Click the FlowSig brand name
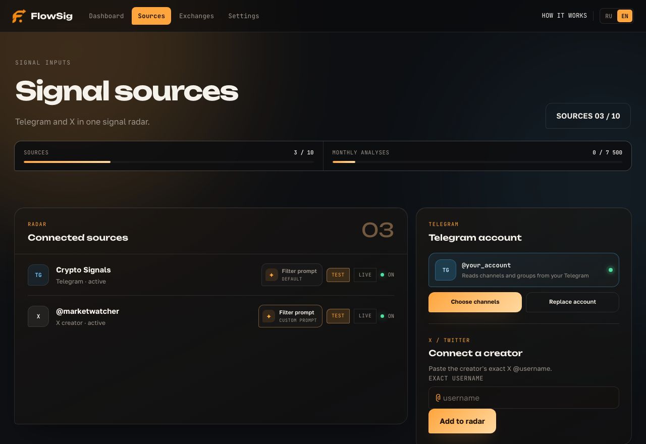646x444 pixels. (51, 16)
